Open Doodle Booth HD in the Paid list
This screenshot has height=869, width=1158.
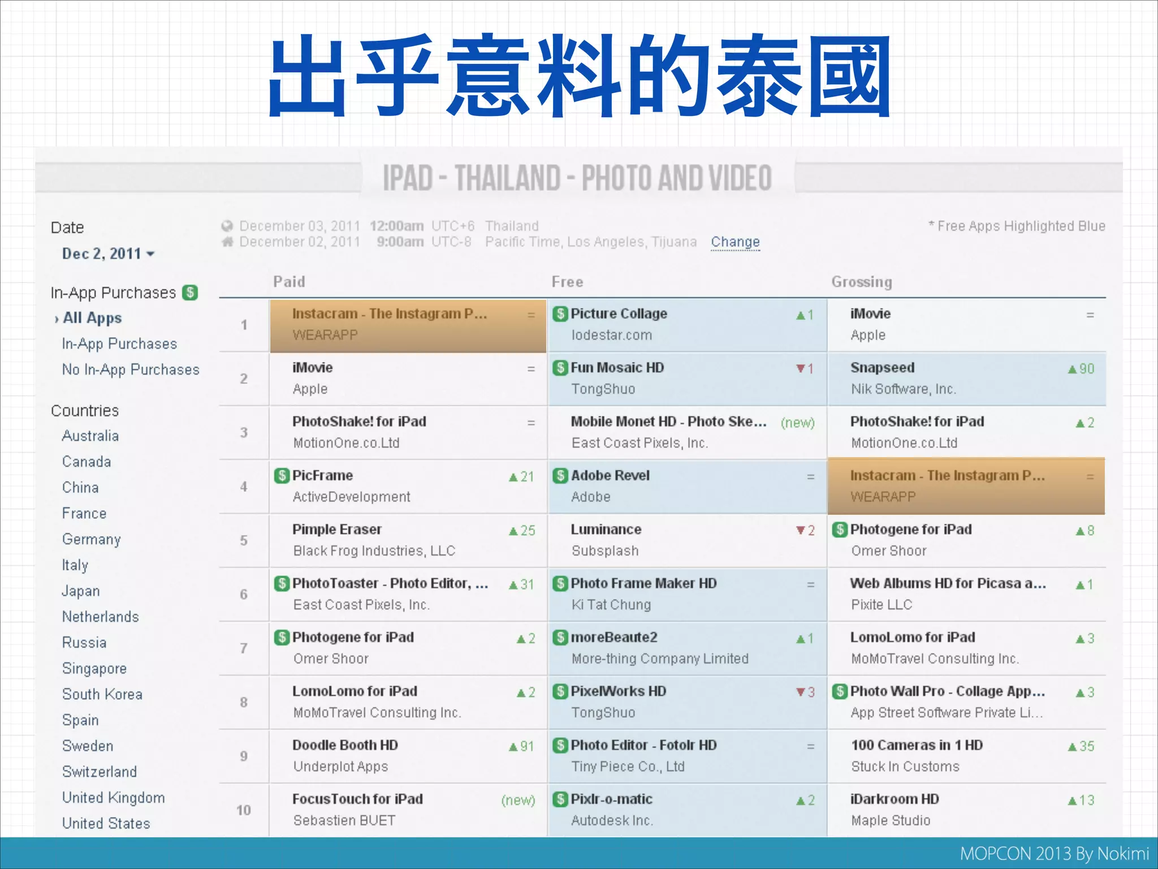(345, 745)
